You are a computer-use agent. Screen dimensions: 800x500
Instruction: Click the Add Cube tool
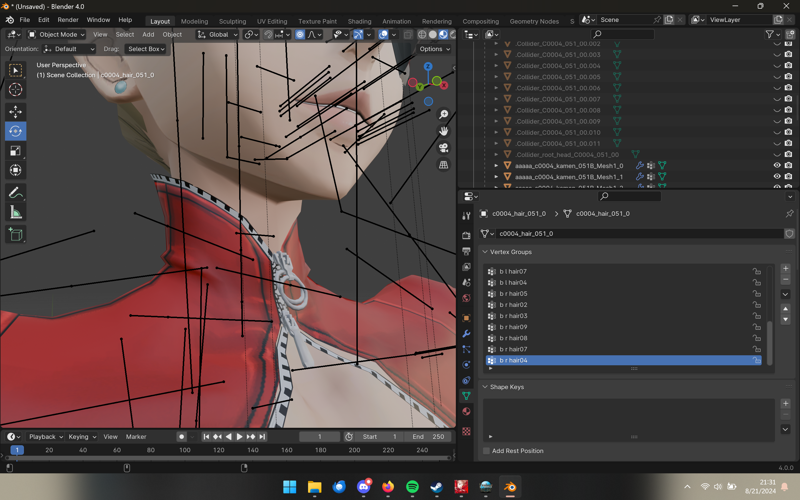pos(16,234)
